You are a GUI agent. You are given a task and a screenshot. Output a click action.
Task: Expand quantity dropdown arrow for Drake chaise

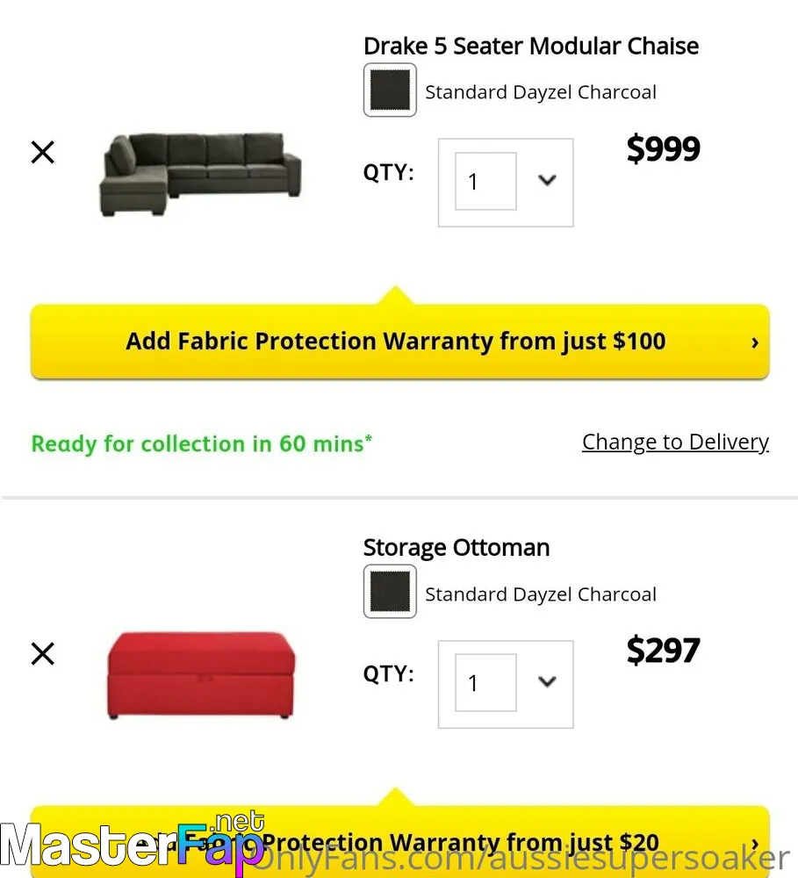pos(547,180)
